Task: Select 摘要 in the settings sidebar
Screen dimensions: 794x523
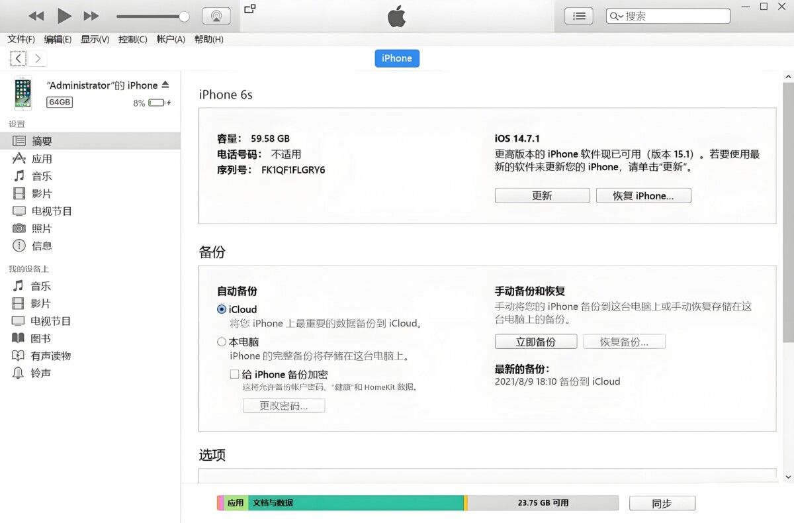Action: (41, 140)
